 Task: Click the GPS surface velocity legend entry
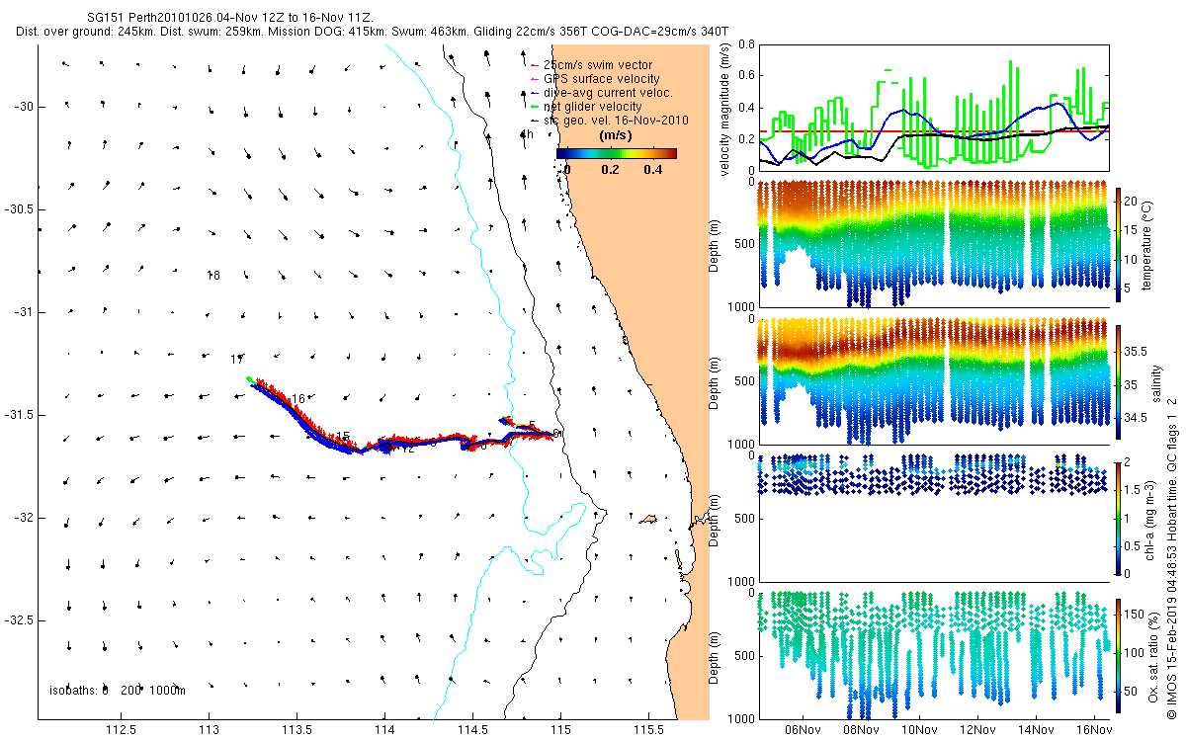tap(596, 79)
